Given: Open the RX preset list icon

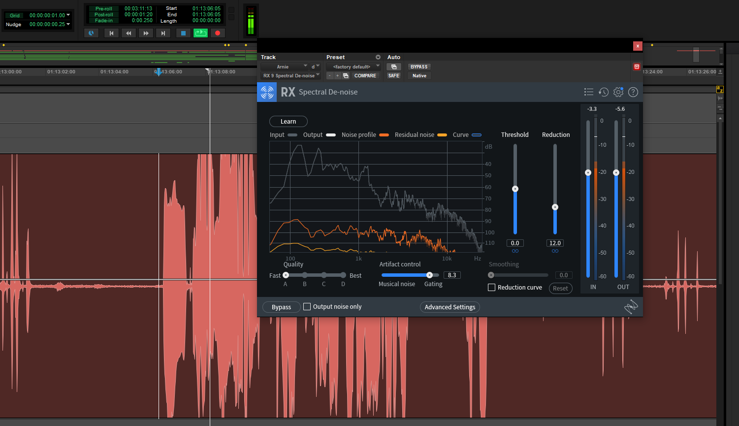Looking at the screenshot, I should (x=589, y=92).
